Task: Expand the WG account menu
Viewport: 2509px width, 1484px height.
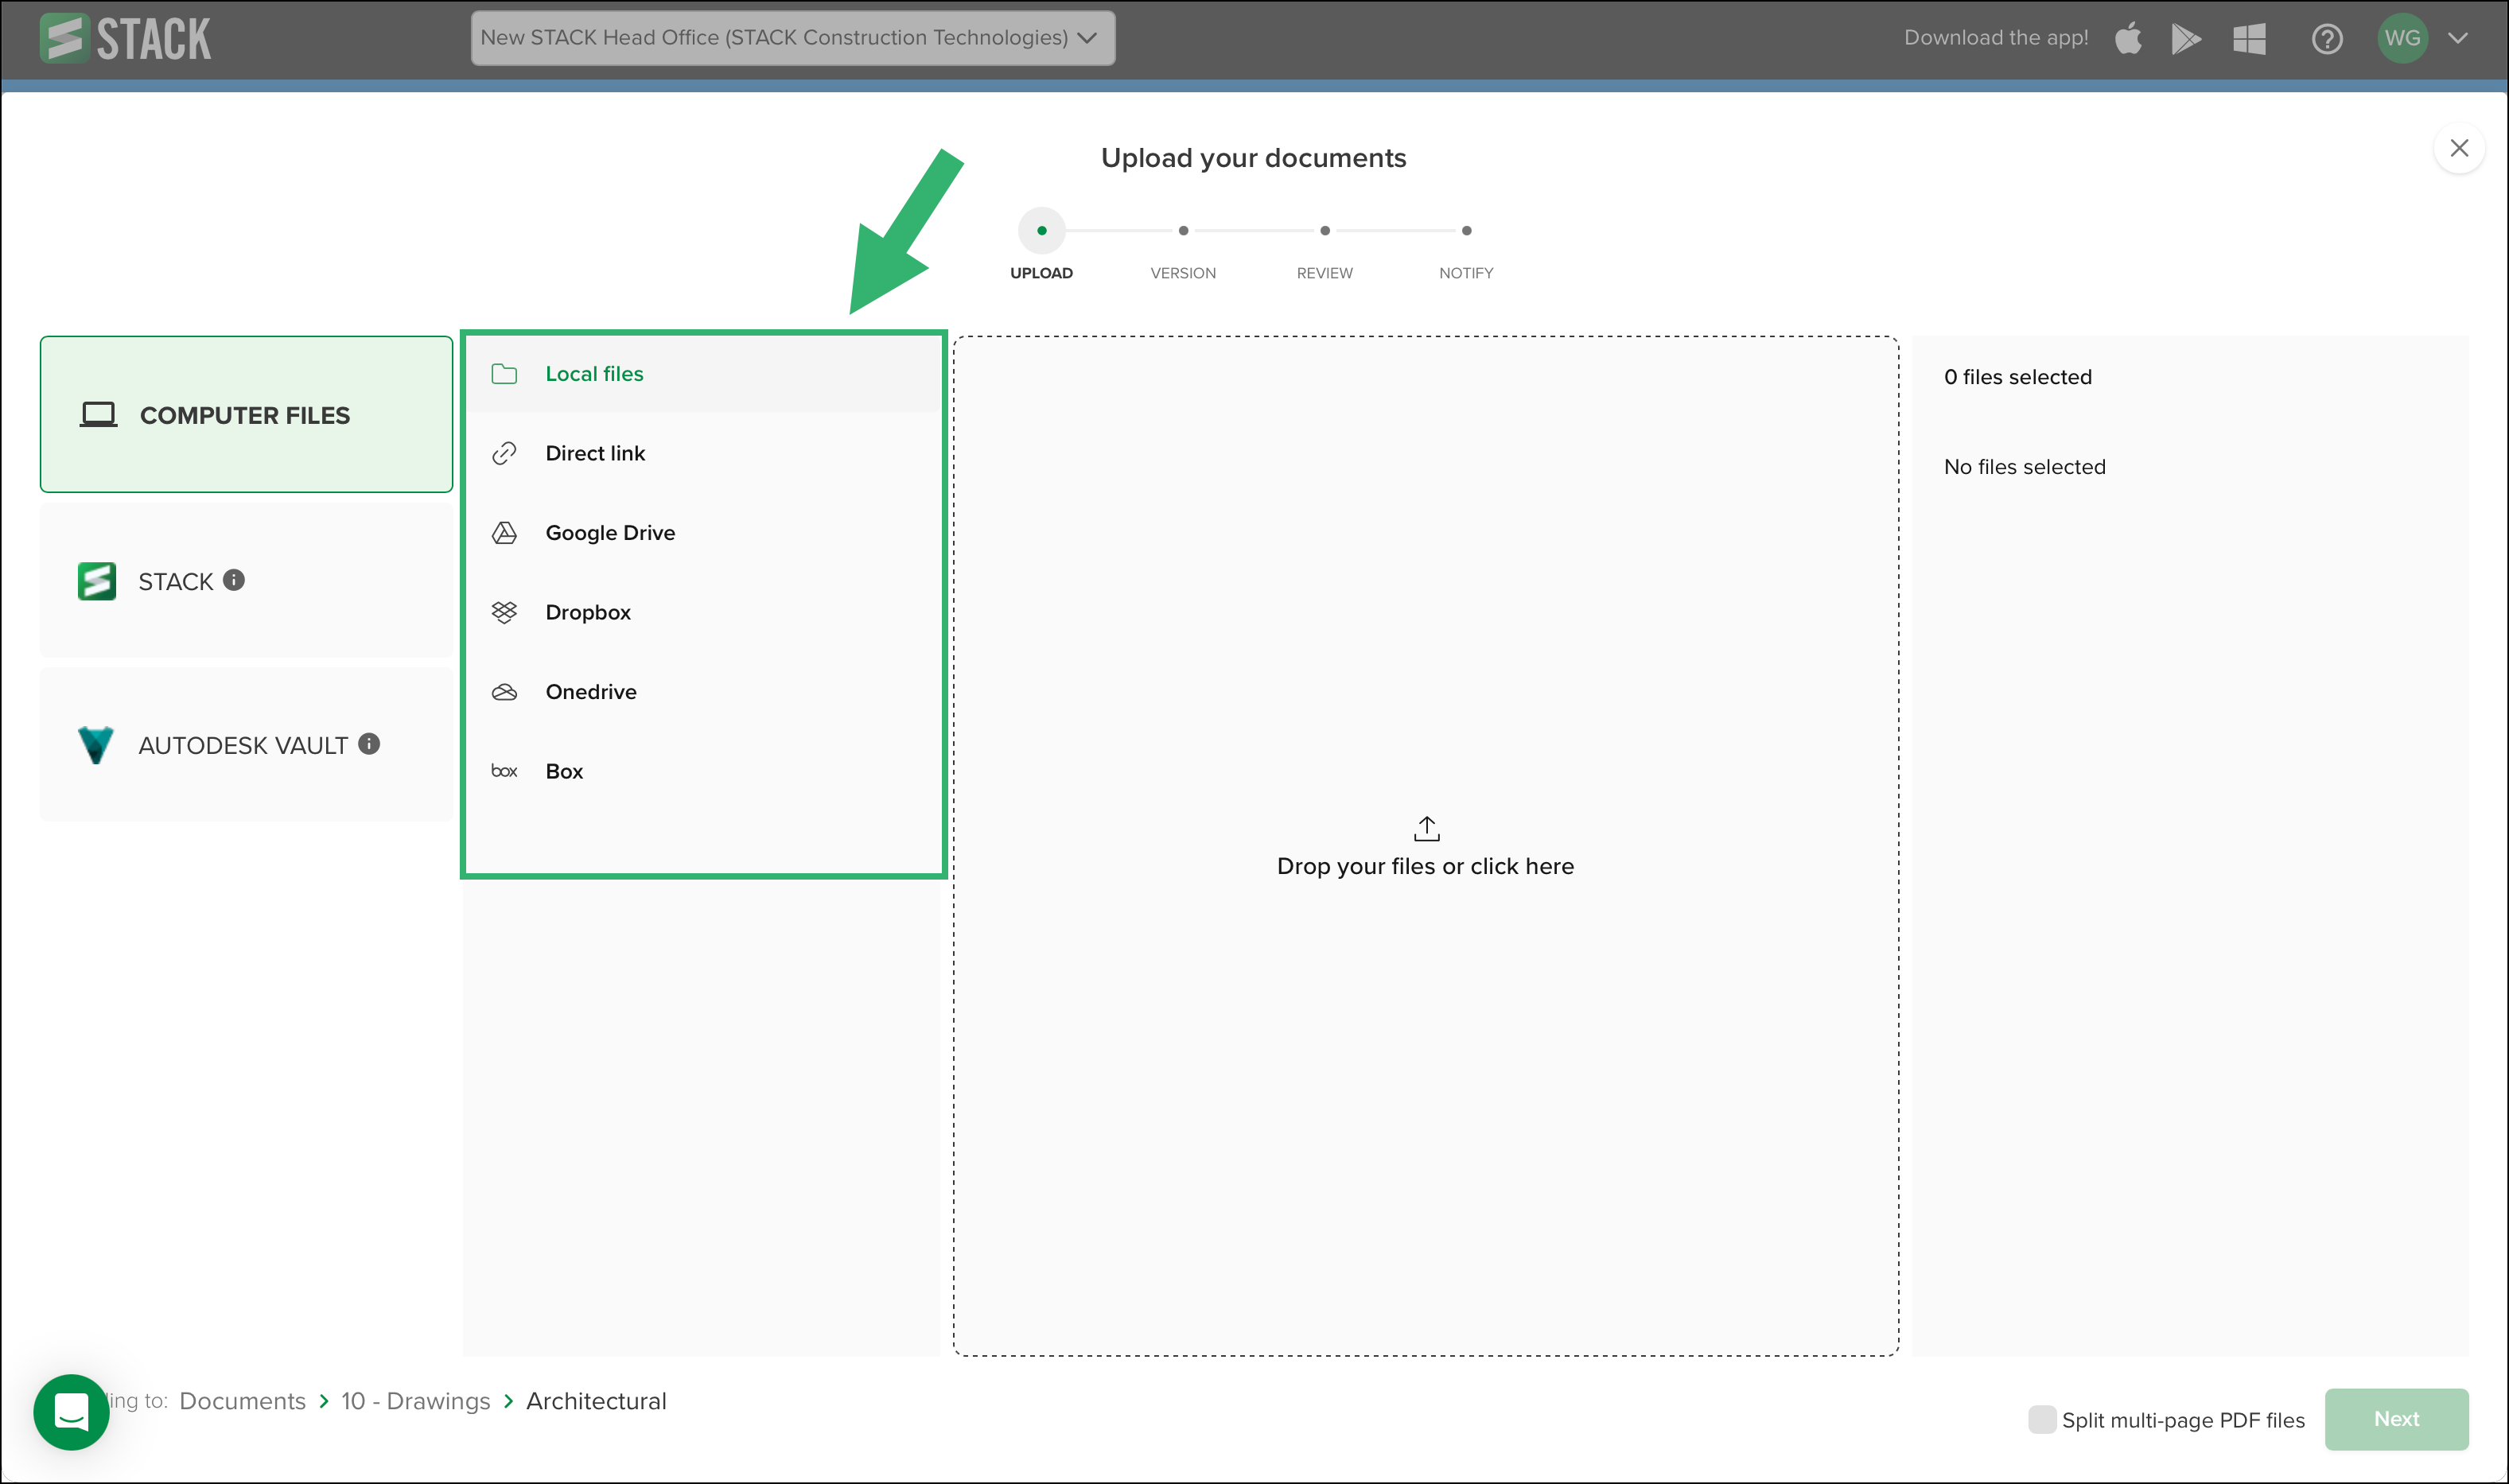Action: pos(2457,38)
